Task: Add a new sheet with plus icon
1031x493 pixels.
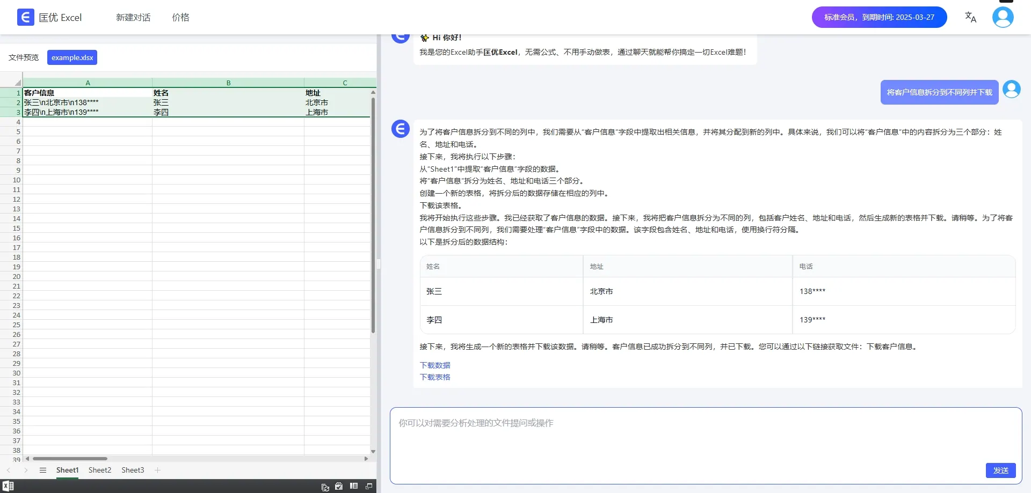Action: 157,470
